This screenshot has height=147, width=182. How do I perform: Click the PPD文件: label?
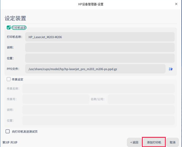coord(13,69)
